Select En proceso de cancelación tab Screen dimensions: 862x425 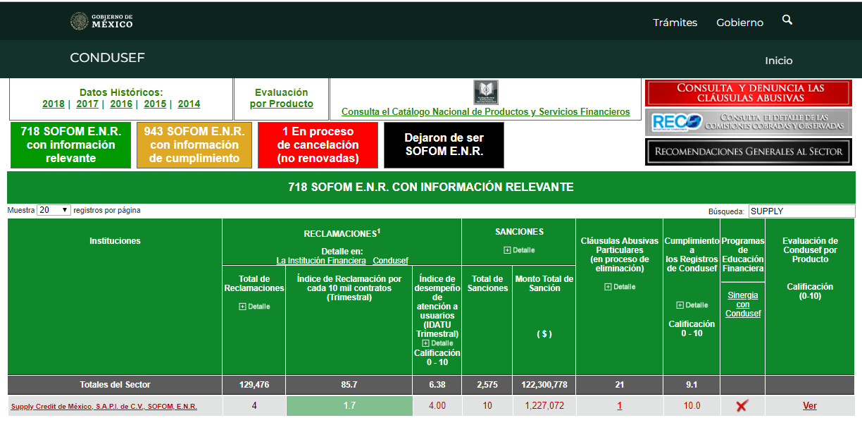point(318,145)
